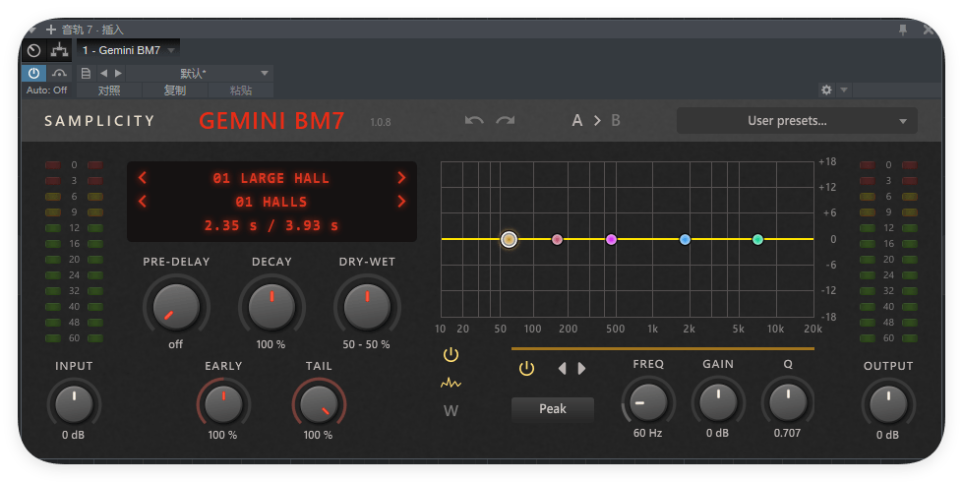963x482 pixels.
Task: Open the User presets dropdown
Action: (x=797, y=121)
